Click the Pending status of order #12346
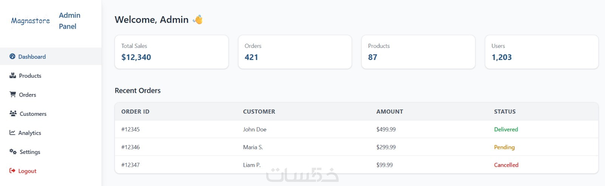 pyautogui.click(x=504, y=147)
